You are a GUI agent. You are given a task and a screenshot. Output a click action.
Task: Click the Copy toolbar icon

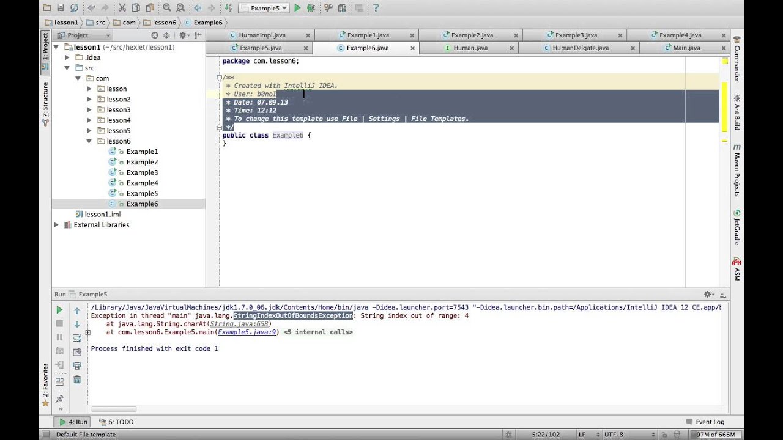135,8
